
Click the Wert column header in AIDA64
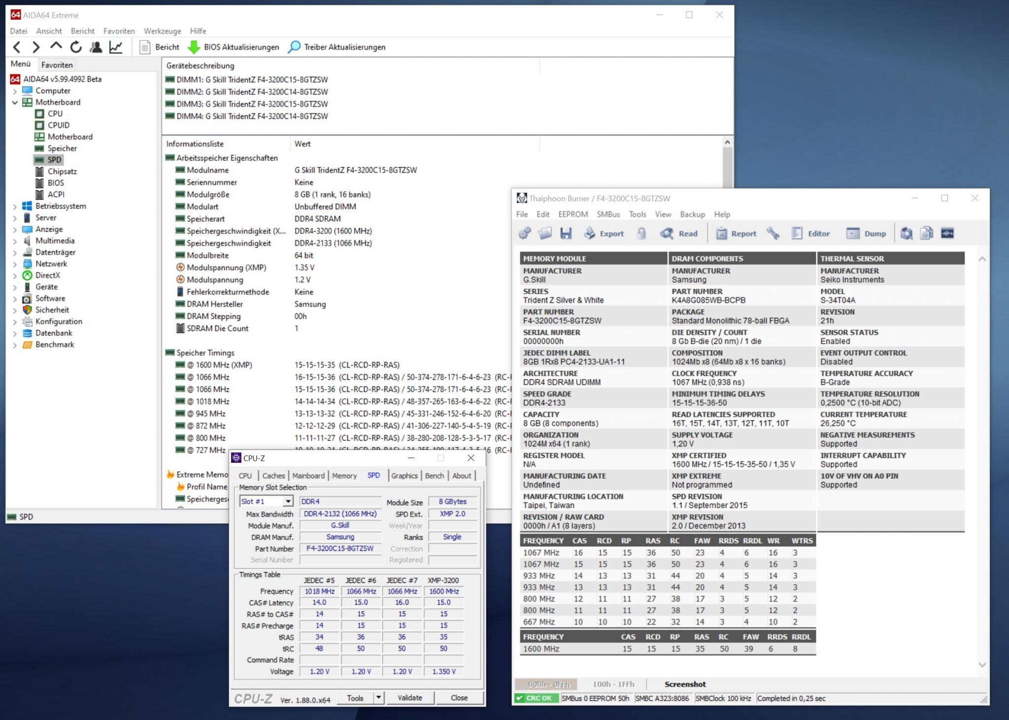pos(415,144)
